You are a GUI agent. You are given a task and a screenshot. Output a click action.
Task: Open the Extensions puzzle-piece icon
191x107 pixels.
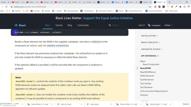(180, 7)
